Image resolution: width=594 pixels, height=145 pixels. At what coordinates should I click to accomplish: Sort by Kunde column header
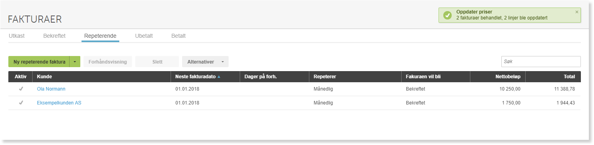[x=101, y=77]
